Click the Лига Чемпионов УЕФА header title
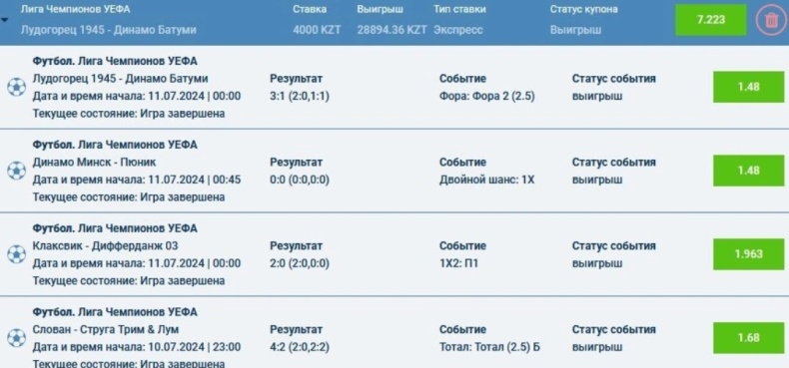The width and height of the screenshot is (789, 368). coord(75,9)
